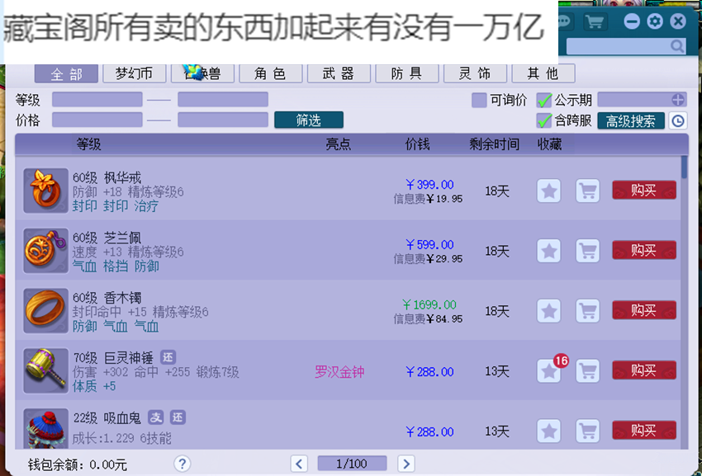This screenshot has height=476, width=702.
Task: Add 巨灵神锤 to cart with the cart icon
Action: [x=587, y=371]
